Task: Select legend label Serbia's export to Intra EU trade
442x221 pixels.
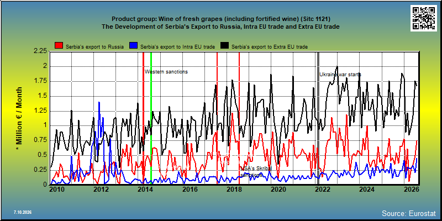Action: pyautogui.click(x=177, y=47)
